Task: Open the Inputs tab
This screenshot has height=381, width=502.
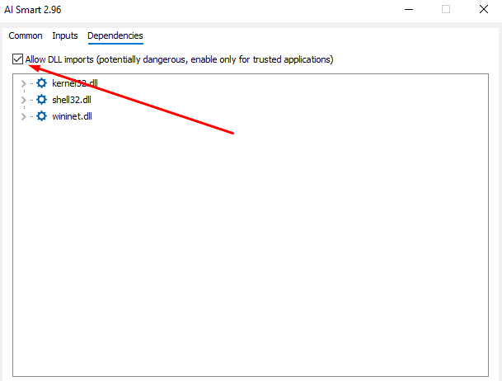Action: (65, 35)
